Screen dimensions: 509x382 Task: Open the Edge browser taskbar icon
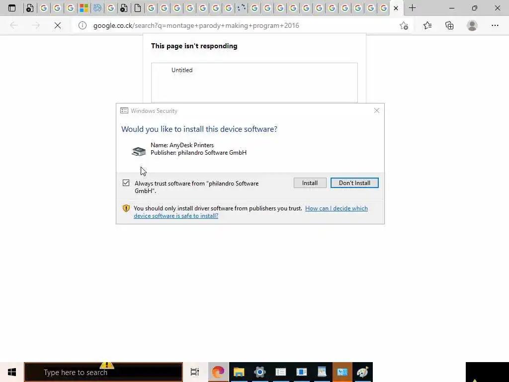(218, 372)
